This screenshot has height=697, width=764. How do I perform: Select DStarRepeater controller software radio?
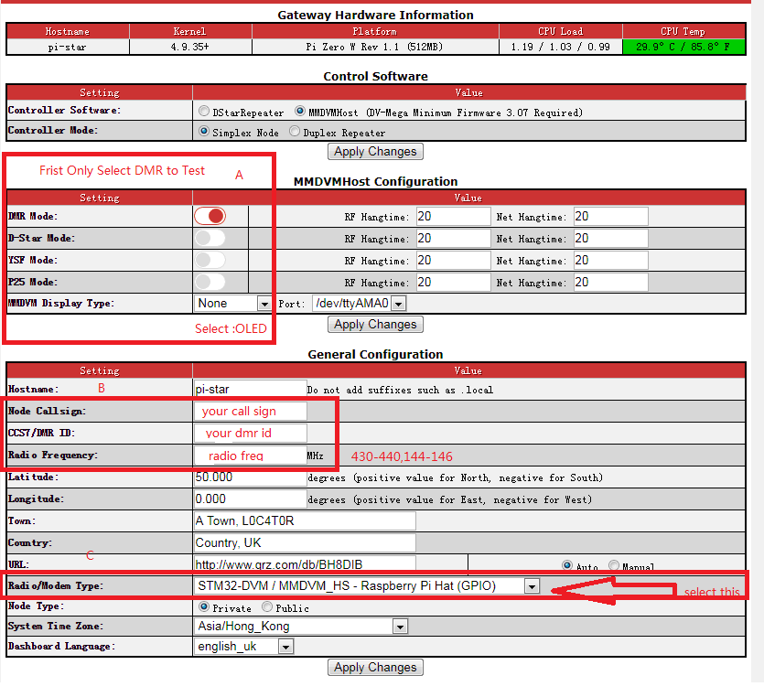click(204, 112)
